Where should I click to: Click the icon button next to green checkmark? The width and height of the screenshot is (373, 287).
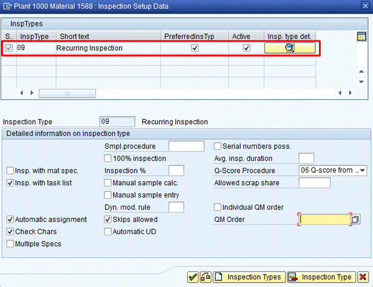(x=205, y=277)
